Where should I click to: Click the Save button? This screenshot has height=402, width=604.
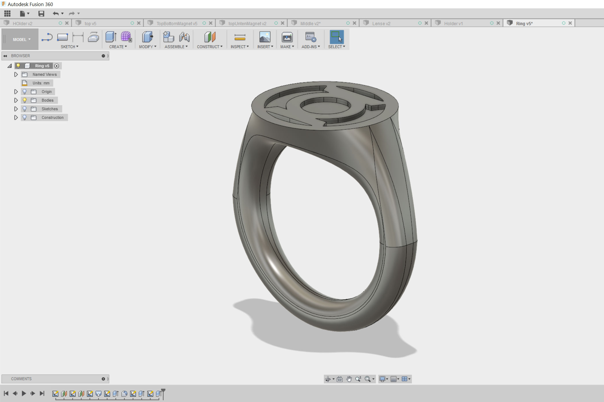coord(41,13)
